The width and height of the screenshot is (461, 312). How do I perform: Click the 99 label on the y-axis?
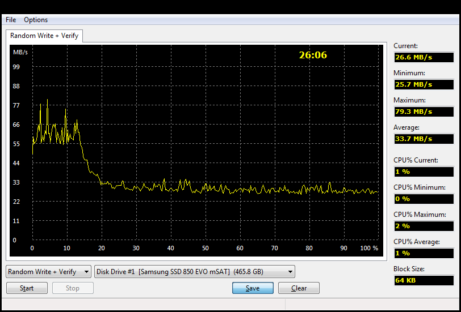[16, 67]
